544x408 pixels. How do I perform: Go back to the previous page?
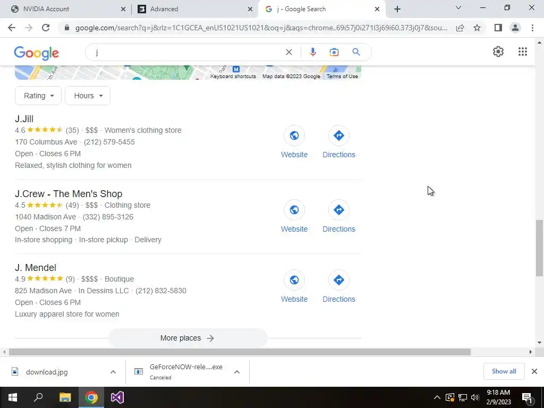click(x=12, y=28)
